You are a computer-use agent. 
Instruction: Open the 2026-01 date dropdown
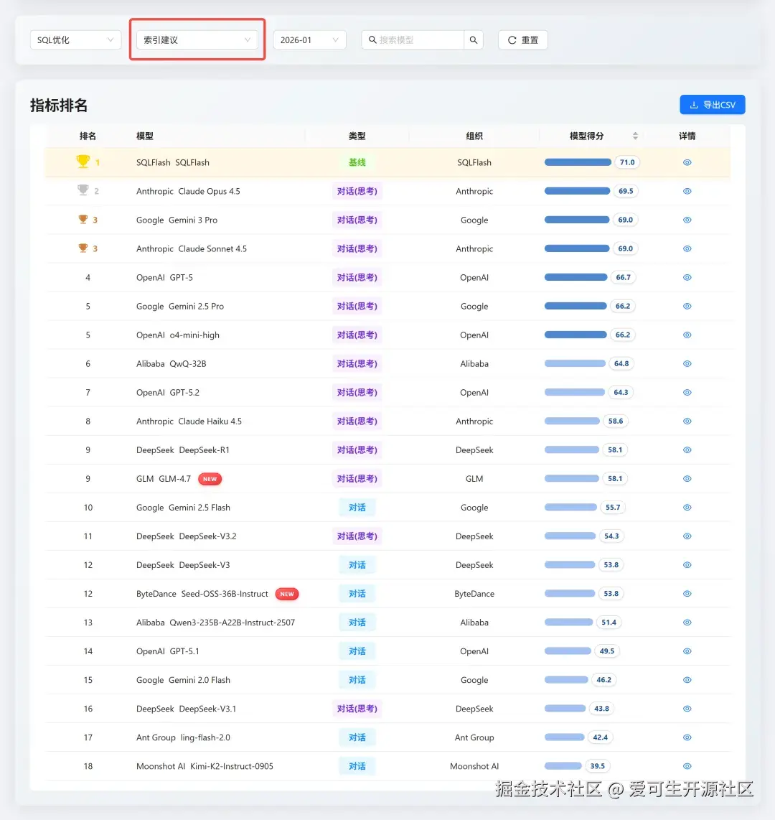[x=309, y=39]
